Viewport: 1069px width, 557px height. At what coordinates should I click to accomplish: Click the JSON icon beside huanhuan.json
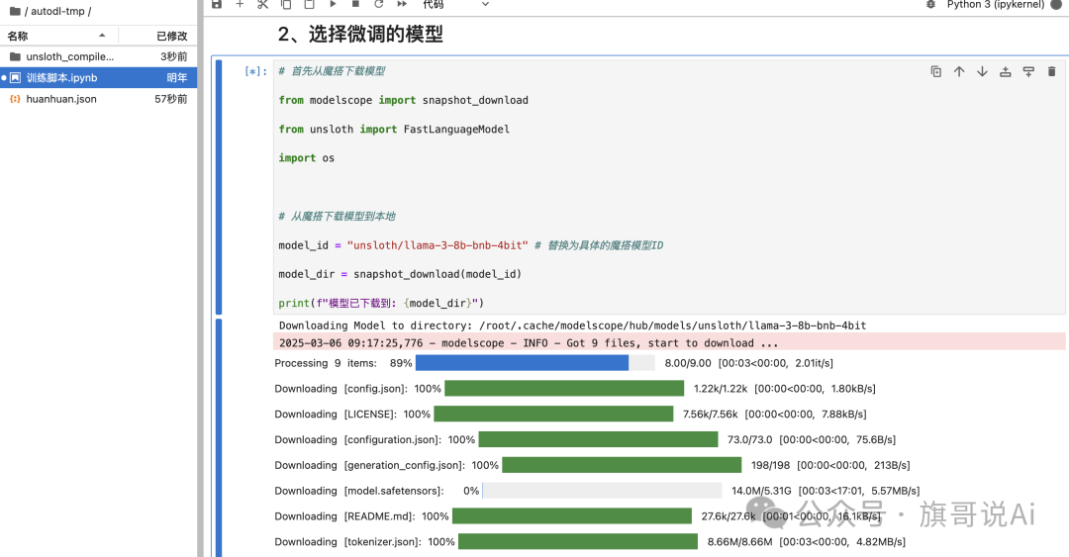pyautogui.click(x=15, y=99)
